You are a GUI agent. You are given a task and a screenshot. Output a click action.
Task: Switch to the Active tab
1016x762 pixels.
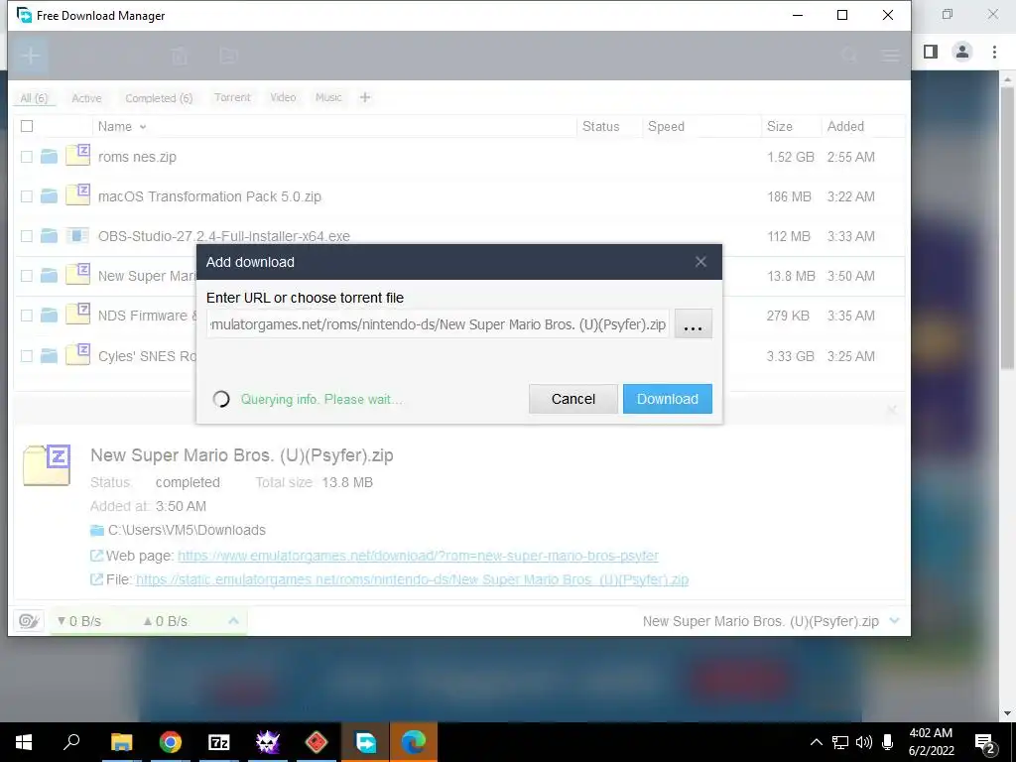pyautogui.click(x=86, y=98)
